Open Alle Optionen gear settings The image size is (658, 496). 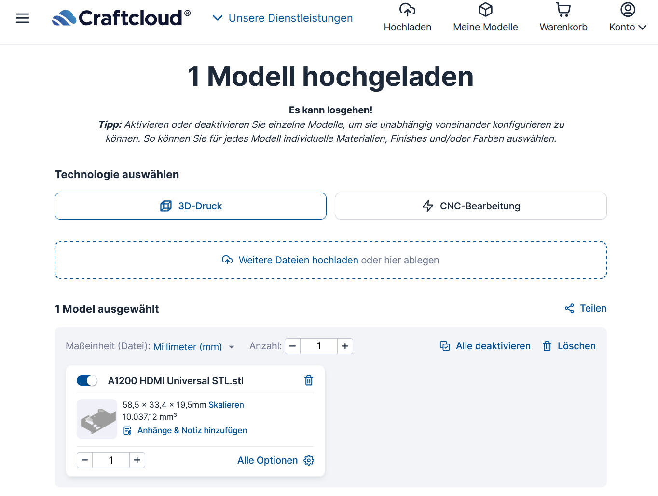(309, 460)
